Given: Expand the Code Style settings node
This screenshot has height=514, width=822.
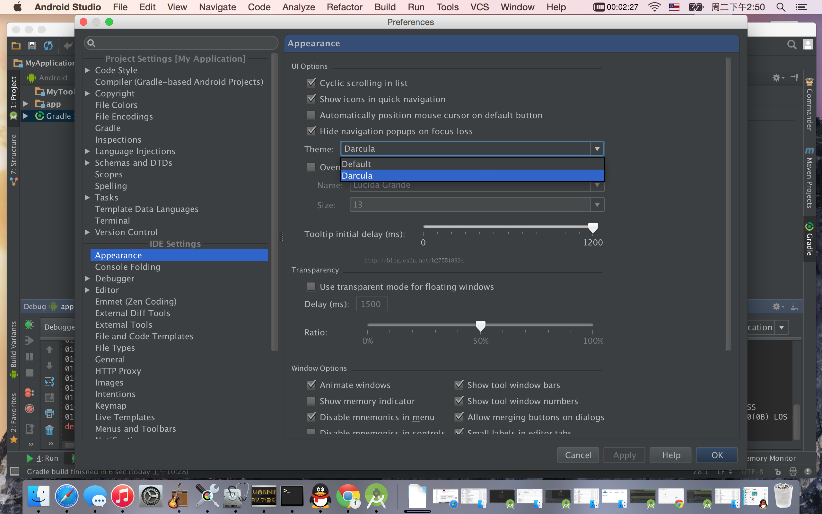Looking at the screenshot, I should coord(87,70).
